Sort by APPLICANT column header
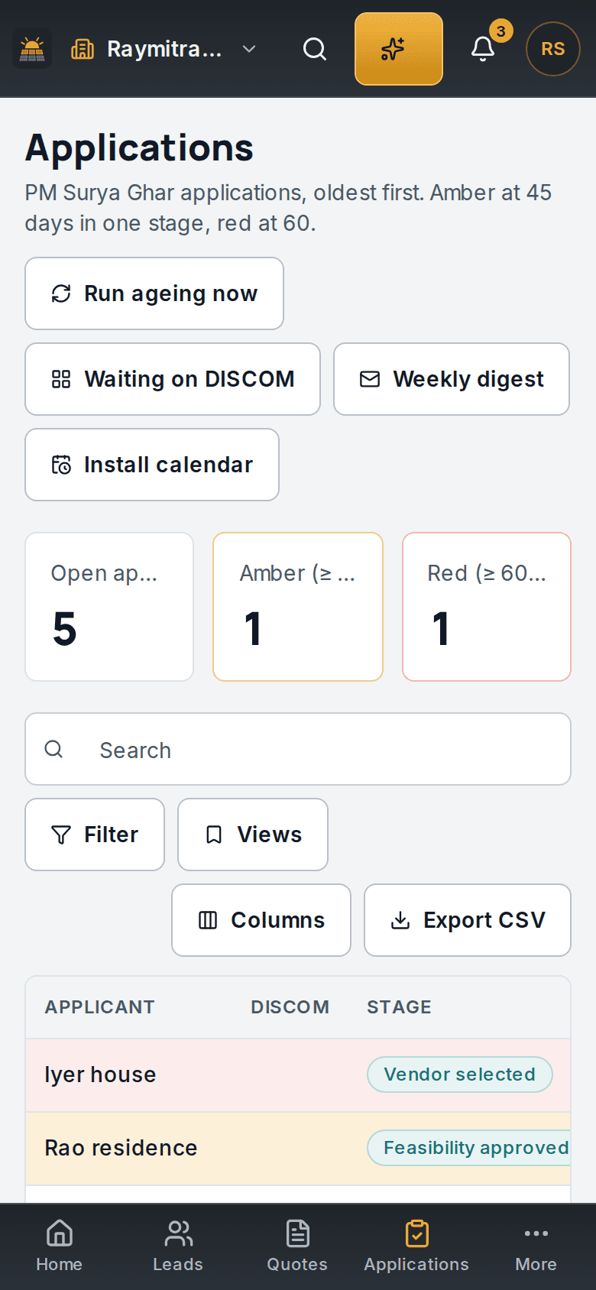 click(99, 1007)
